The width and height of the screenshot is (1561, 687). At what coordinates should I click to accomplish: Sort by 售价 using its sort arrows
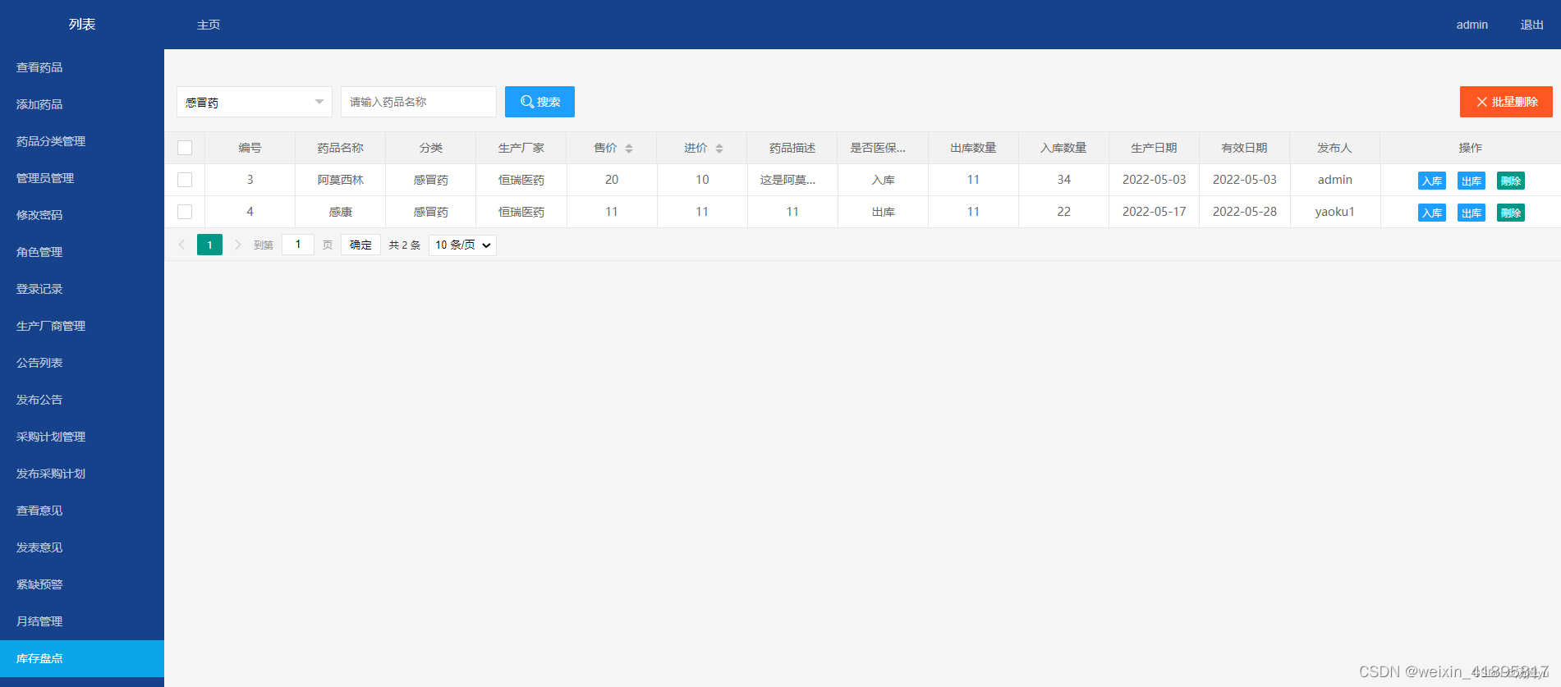pyautogui.click(x=629, y=149)
